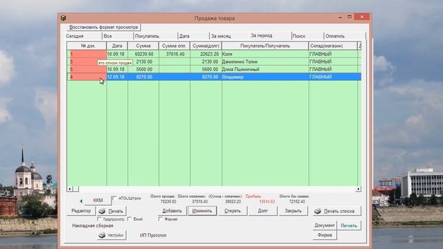The width and height of the screenshot is (443, 249).
Task: Click the printer Печать button beside Редактор
Action: [111, 211]
